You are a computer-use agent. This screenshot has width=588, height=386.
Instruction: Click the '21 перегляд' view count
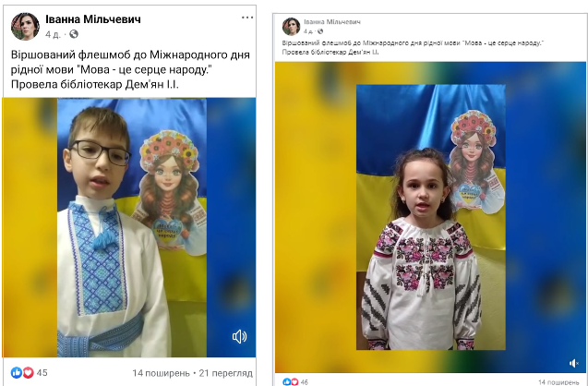tap(226, 373)
